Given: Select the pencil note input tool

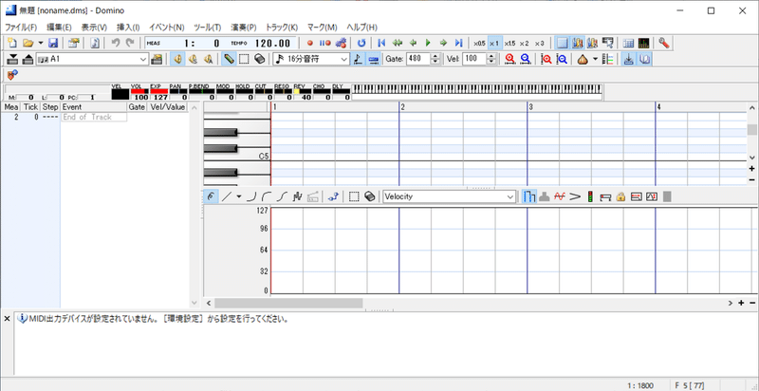Looking at the screenshot, I should pyautogui.click(x=229, y=59).
